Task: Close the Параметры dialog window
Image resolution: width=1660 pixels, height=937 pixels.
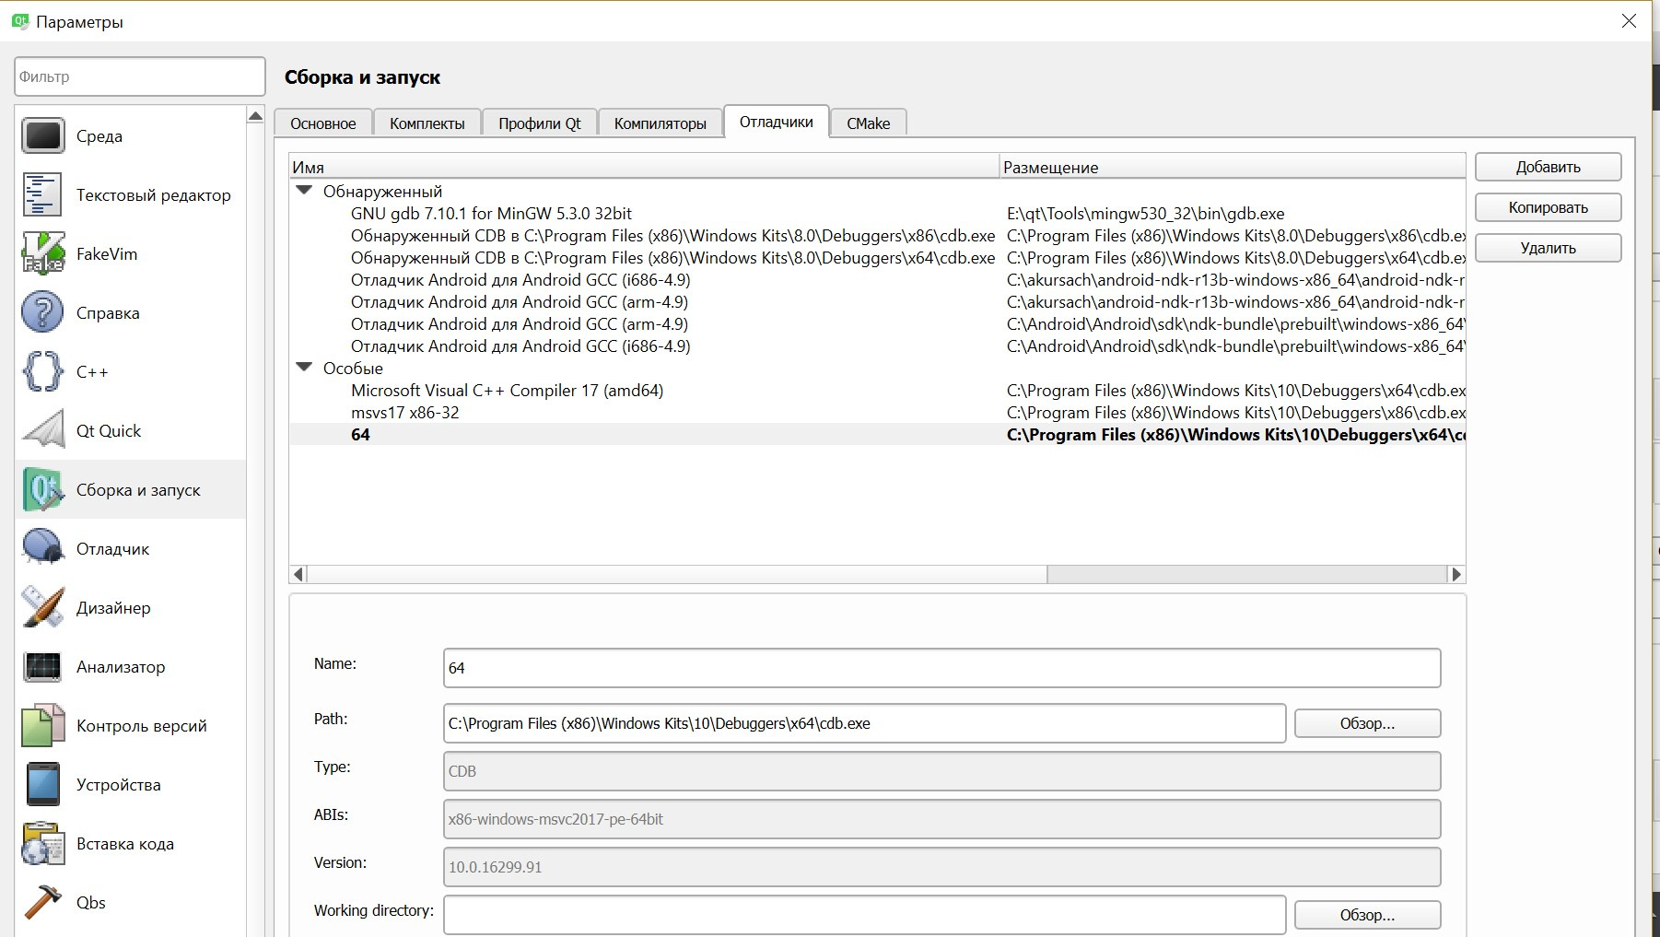Action: tap(1629, 21)
